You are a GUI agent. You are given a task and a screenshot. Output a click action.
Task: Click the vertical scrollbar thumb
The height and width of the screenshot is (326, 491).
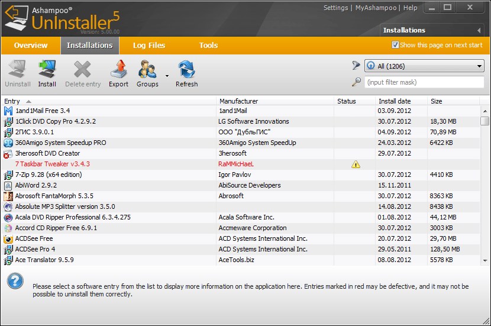click(x=484, y=121)
